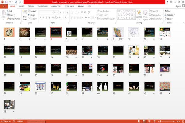Viewport: 185px width, 123px height.
Task: Switch to Slide Sorter view in status bar
Action: [144, 121]
